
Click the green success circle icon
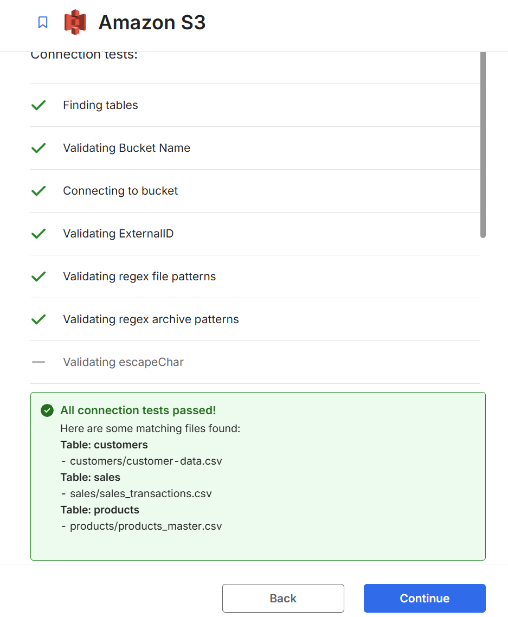pyautogui.click(x=47, y=410)
